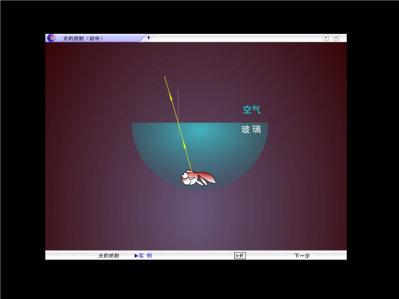Open the 实例 section

pyautogui.click(x=145, y=256)
